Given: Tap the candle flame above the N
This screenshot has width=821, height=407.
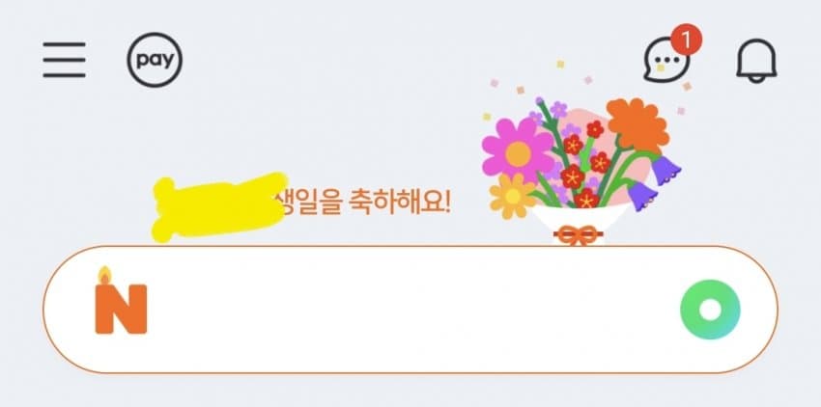Looking at the screenshot, I should click(x=105, y=275).
